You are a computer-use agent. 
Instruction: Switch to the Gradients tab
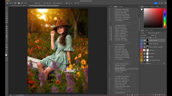[x=152, y=7]
